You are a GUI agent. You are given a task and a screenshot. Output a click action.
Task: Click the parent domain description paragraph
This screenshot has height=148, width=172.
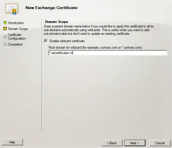coord(99,30)
